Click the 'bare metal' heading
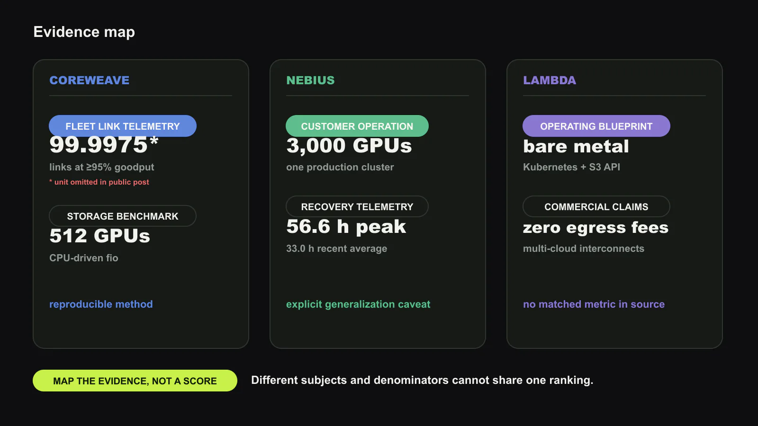 [x=576, y=146]
